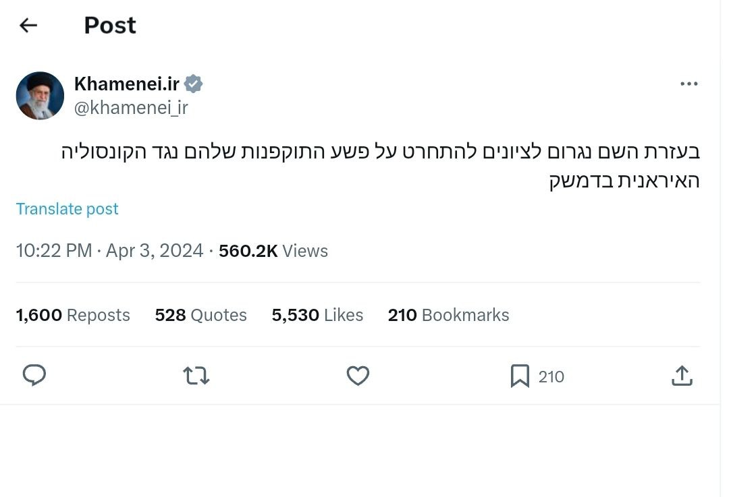Open the three-dot more options menu
Viewport: 729px width, 497px height.
coord(688,84)
